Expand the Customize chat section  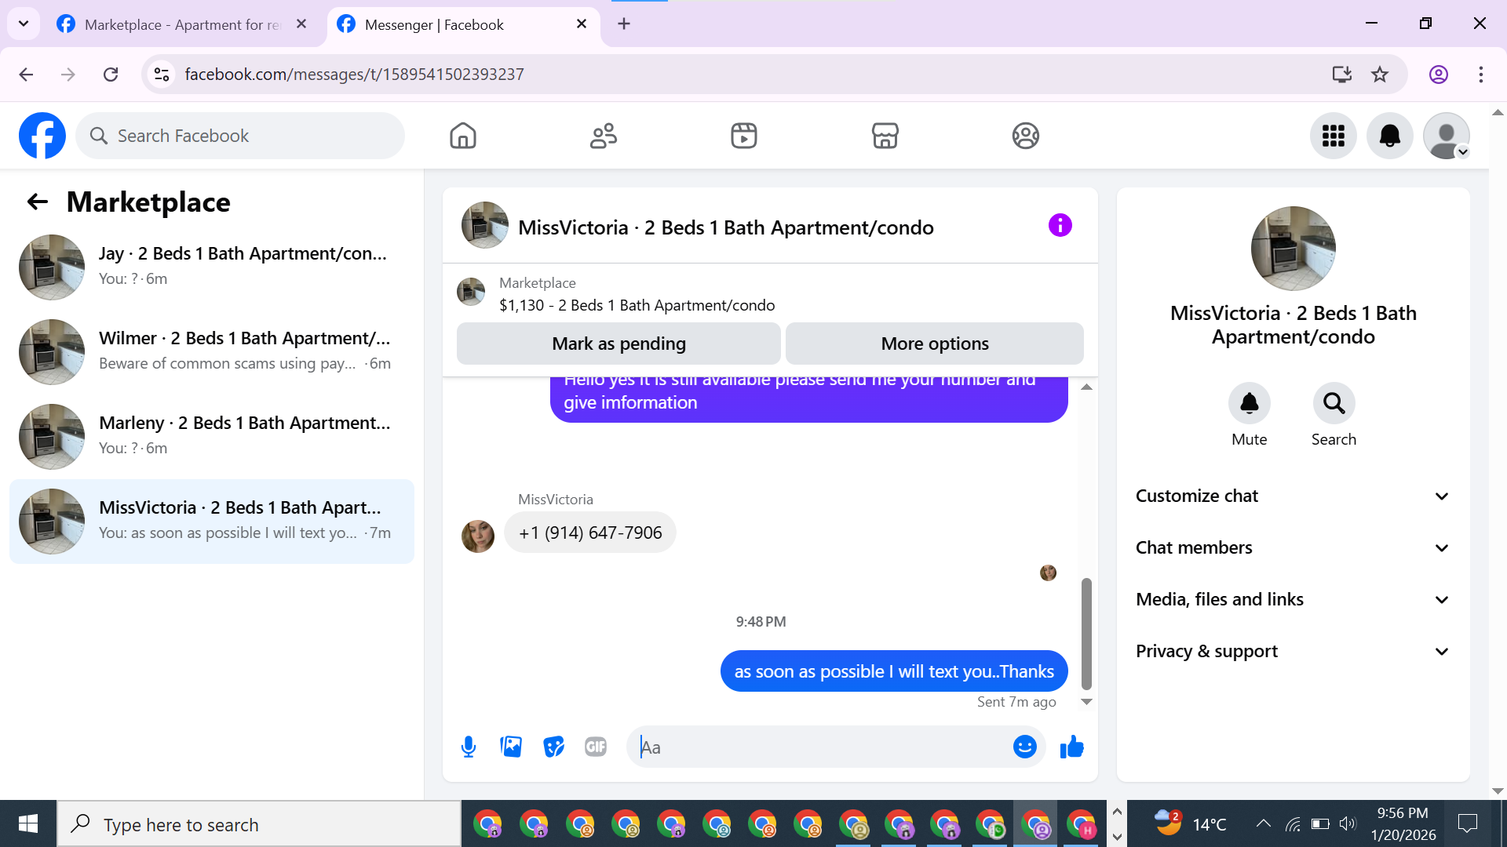(1293, 496)
